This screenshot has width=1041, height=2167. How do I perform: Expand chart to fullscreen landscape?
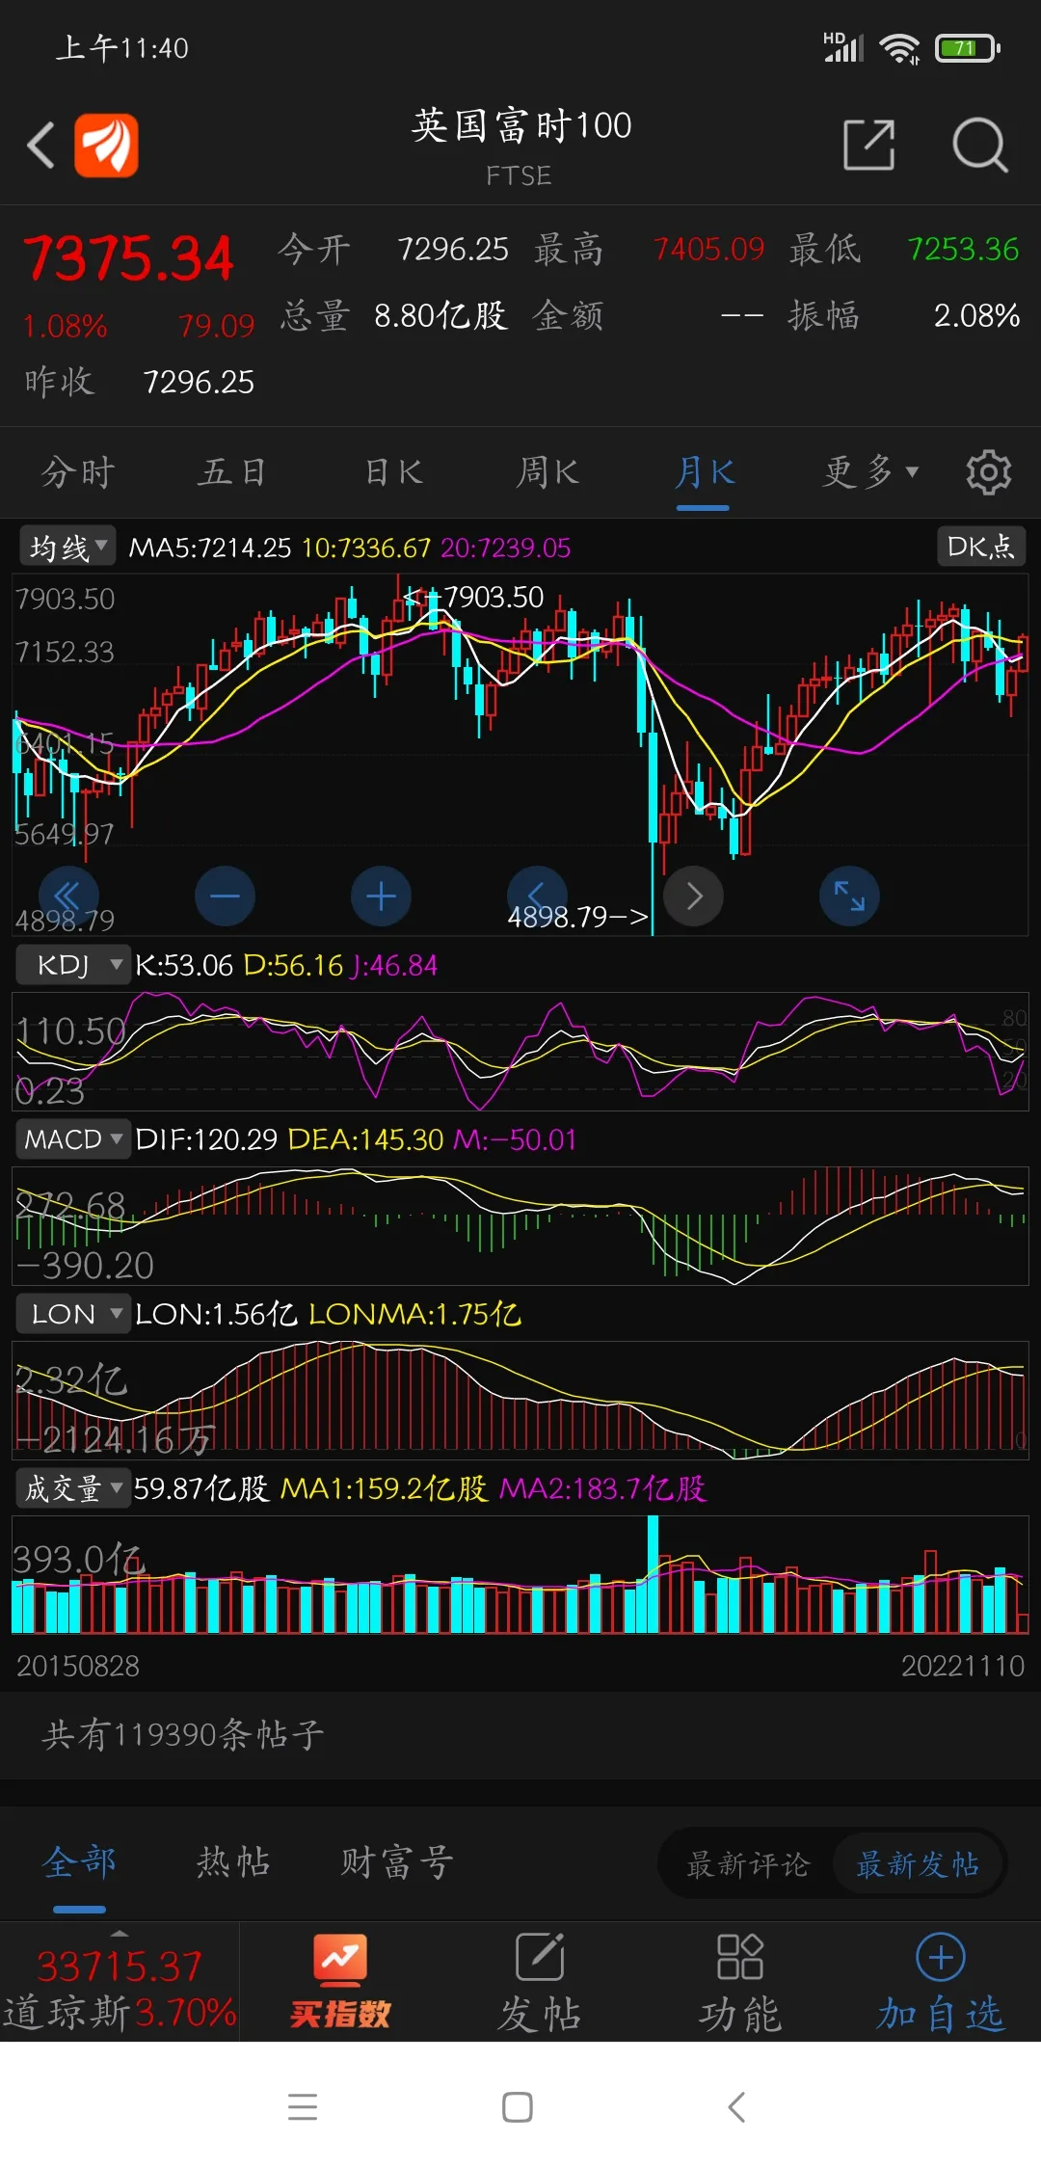click(x=849, y=896)
